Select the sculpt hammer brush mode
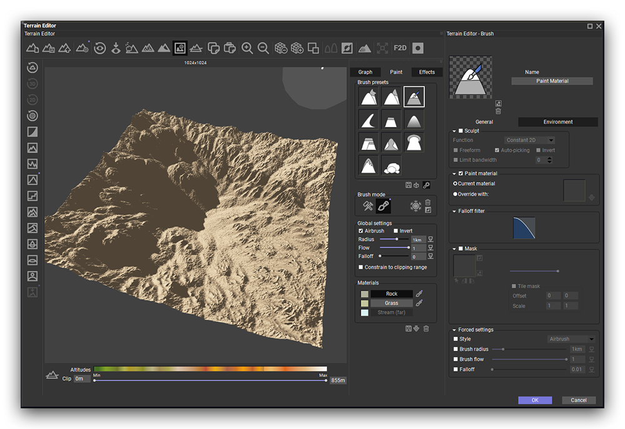Image resolution: width=625 pixels, height=429 pixels. coord(368,206)
